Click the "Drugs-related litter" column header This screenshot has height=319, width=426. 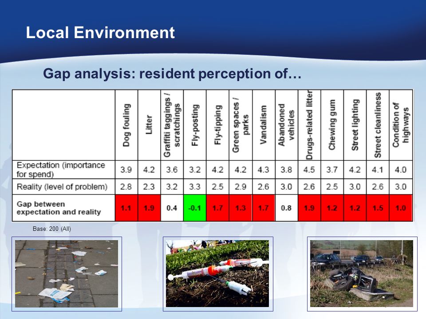tap(309, 125)
